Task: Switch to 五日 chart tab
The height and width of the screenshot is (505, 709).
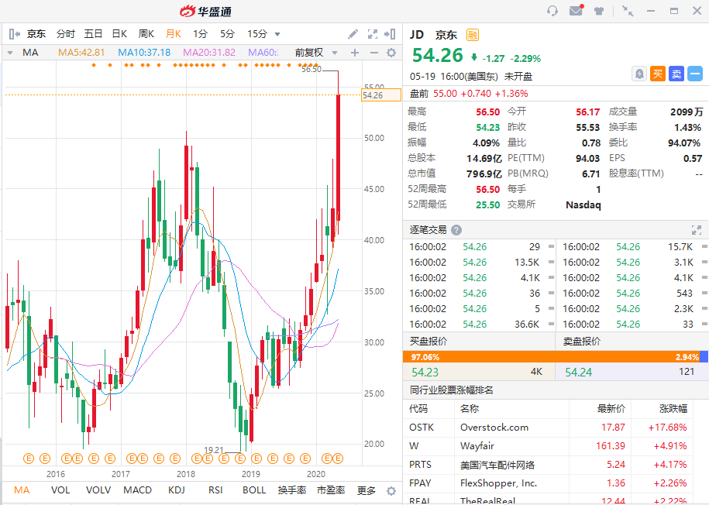Action: tap(93, 34)
